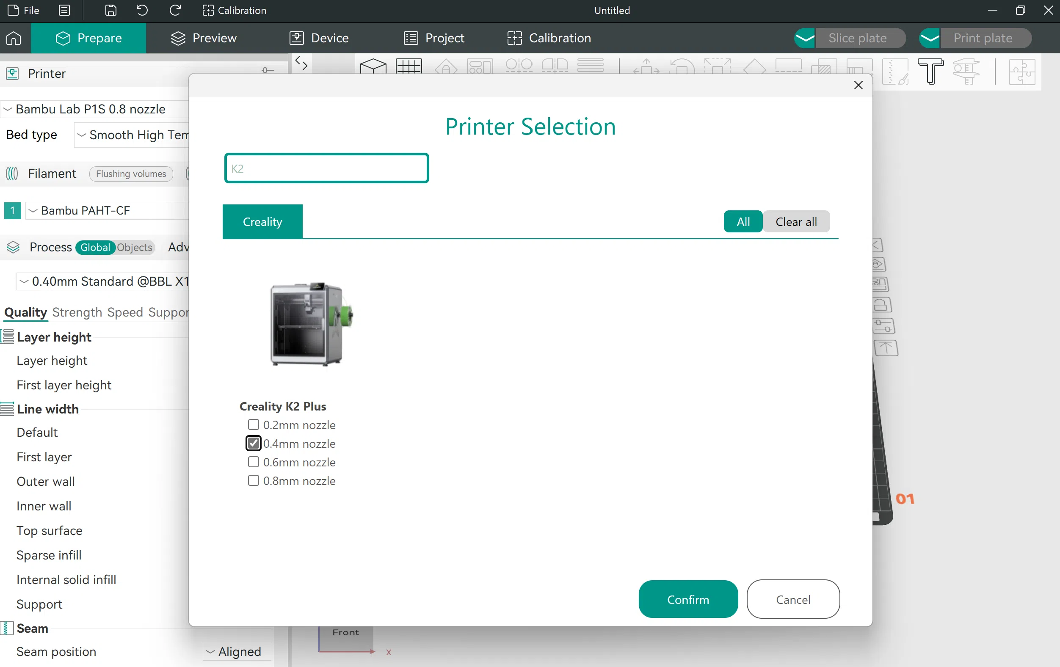The image size is (1060, 667).
Task: Switch to the Preview tab
Action: point(203,38)
